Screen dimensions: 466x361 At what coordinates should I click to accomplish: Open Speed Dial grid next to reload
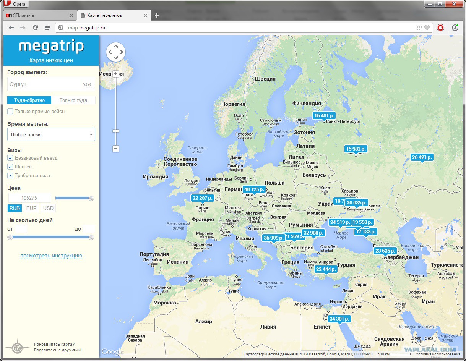(x=48, y=28)
